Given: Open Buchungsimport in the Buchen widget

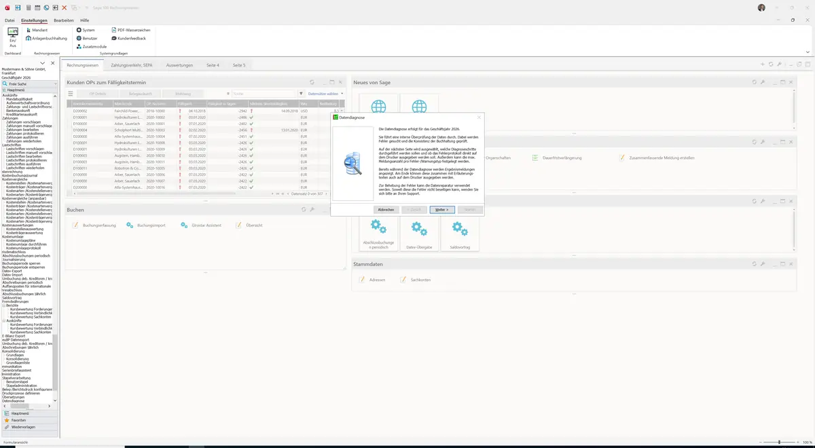Looking at the screenshot, I should (x=146, y=225).
